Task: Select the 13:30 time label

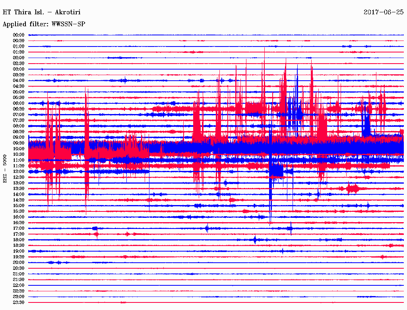Action: pyautogui.click(x=18, y=189)
